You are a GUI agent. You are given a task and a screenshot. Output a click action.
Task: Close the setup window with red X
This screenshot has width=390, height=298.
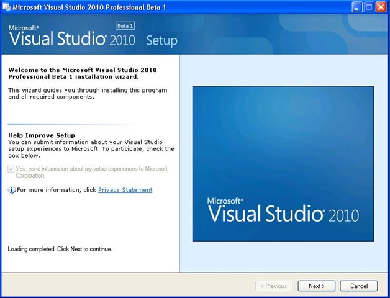click(381, 7)
